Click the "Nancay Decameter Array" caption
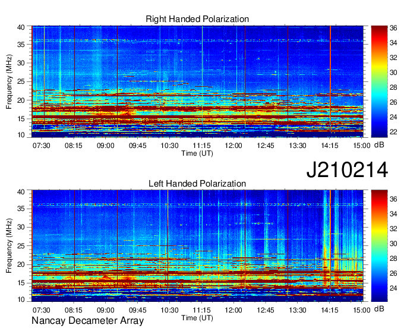Screen dimensions: 404x328 point(87,321)
